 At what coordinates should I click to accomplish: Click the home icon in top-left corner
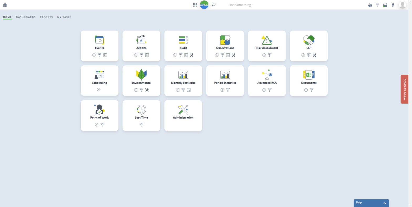pyautogui.click(x=5, y=5)
